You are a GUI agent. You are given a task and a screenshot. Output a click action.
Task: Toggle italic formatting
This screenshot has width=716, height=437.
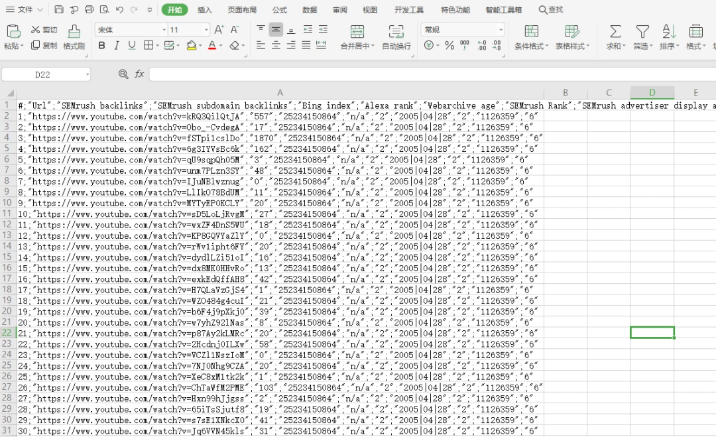point(117,46)
